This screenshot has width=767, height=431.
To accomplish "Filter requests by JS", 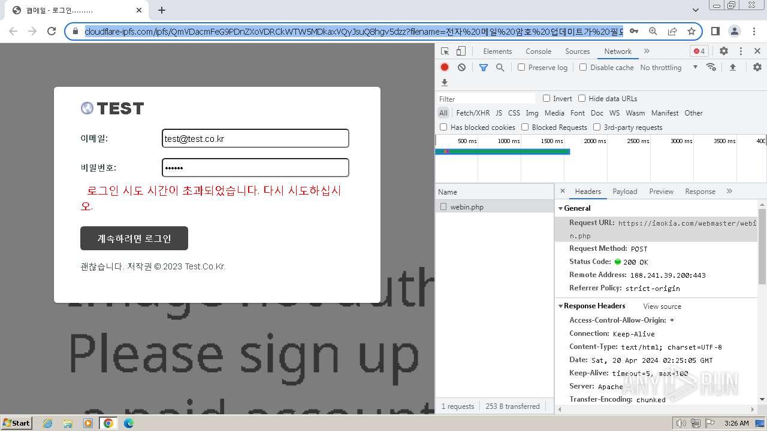I will pyautogui.click(x=499, y=113).
